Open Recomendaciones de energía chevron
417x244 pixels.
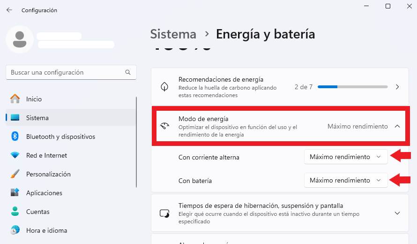(x=397, y=87)
